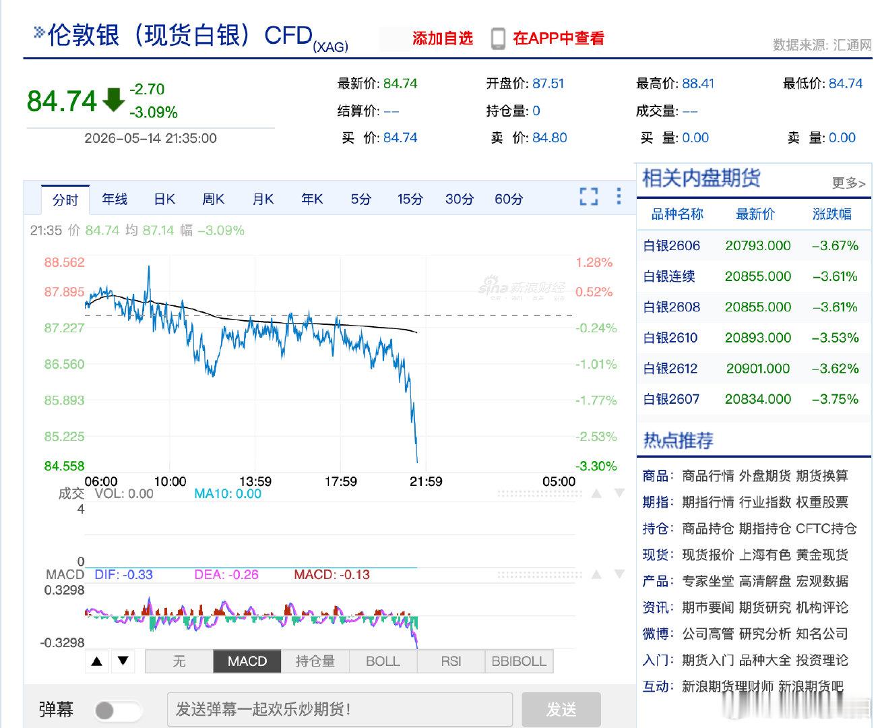Screen dimensions: 880x728
Task: Open the 白银2610 futures row
Action: coord(753,338)
